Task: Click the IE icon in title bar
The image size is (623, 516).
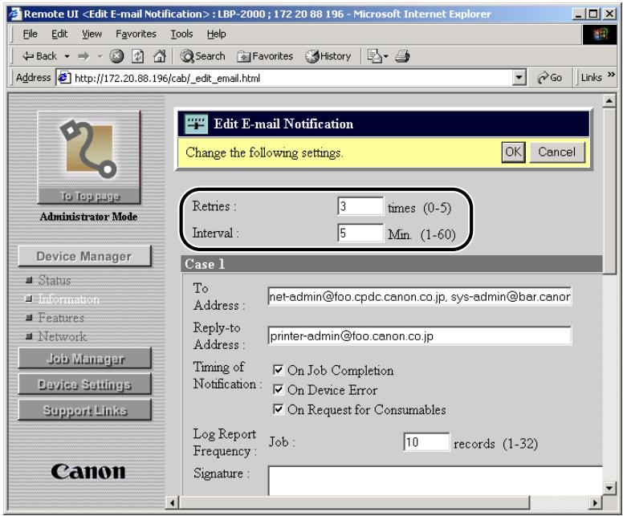Action: point(16,14)
